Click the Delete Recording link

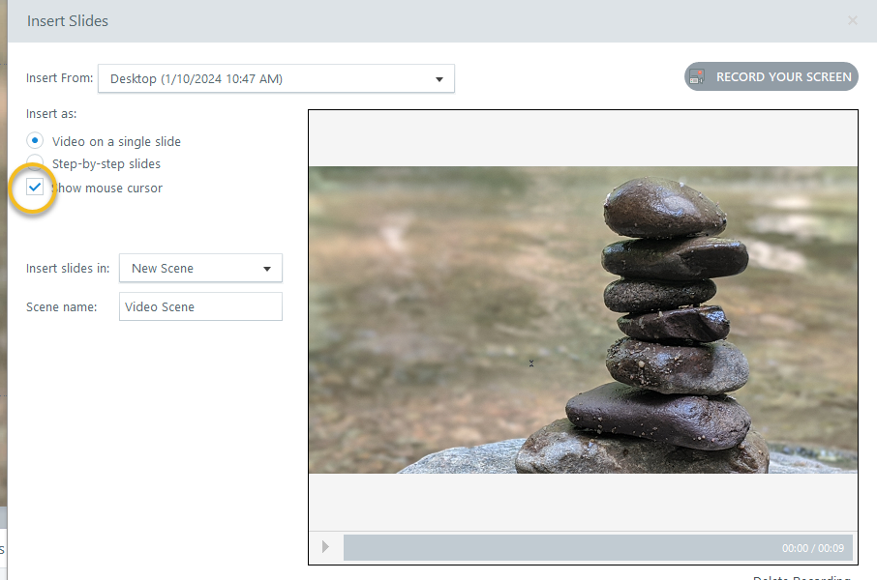coord(801,577)
